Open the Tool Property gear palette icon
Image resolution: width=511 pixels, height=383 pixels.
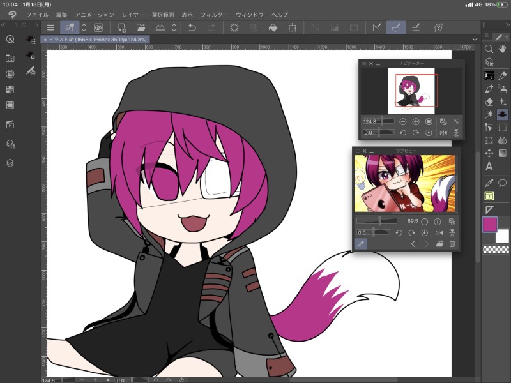pos(31,56)
